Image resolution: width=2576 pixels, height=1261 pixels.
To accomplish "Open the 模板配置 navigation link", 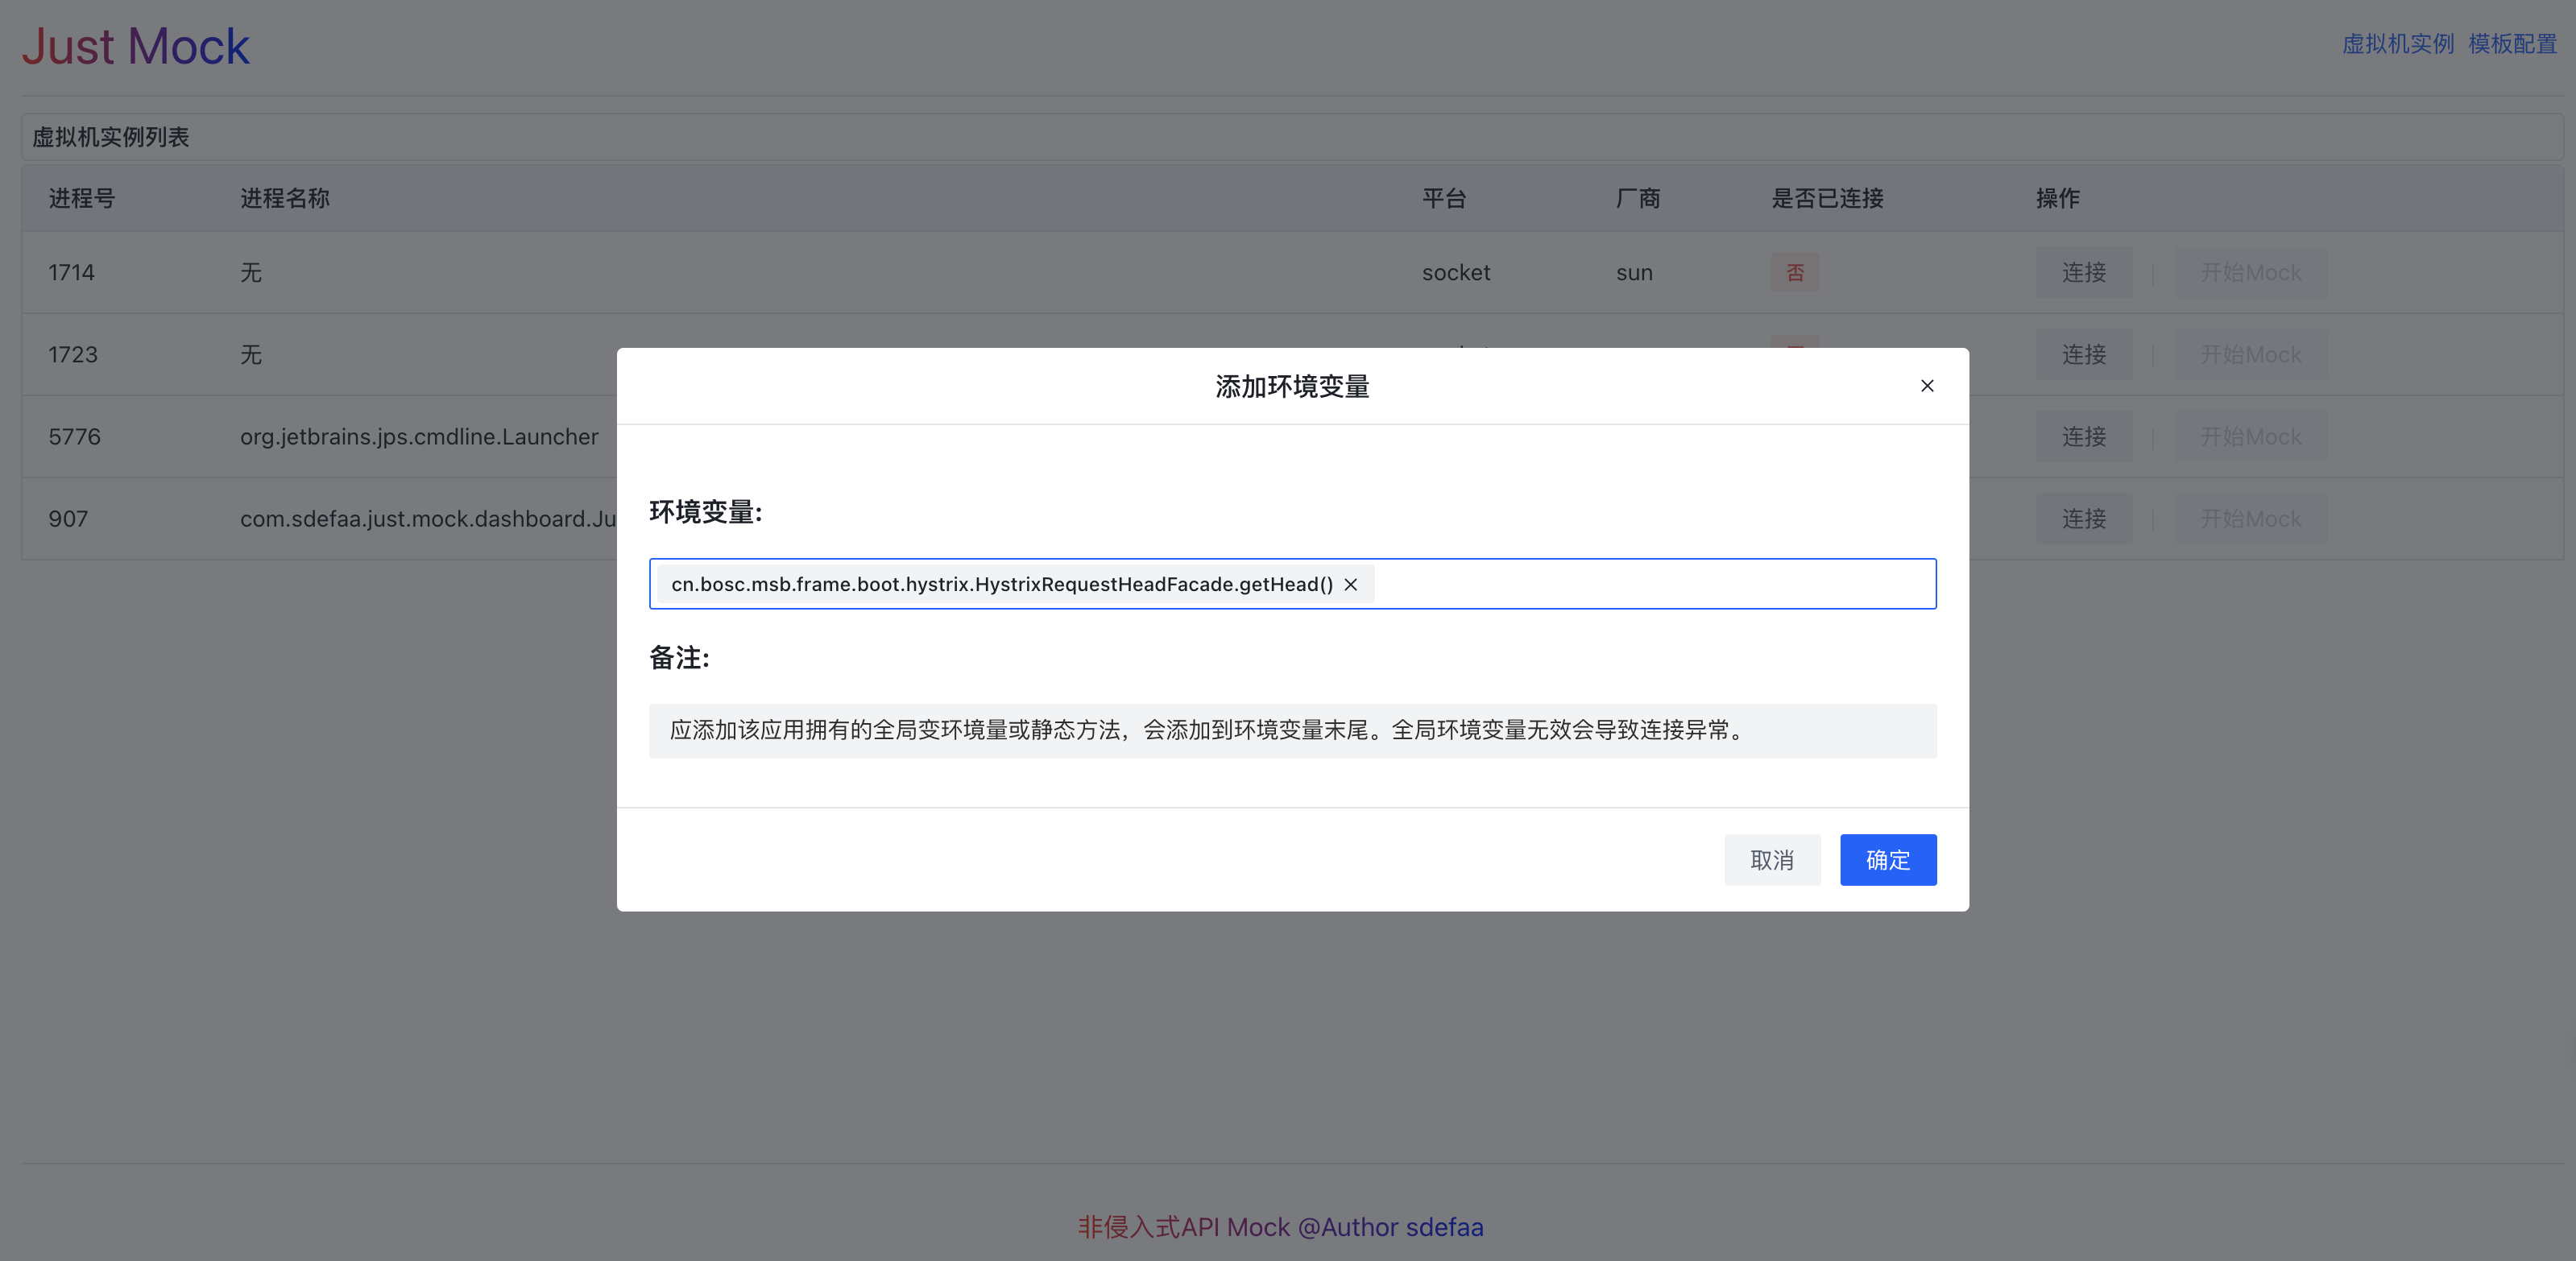I will tap(2512, 44).
